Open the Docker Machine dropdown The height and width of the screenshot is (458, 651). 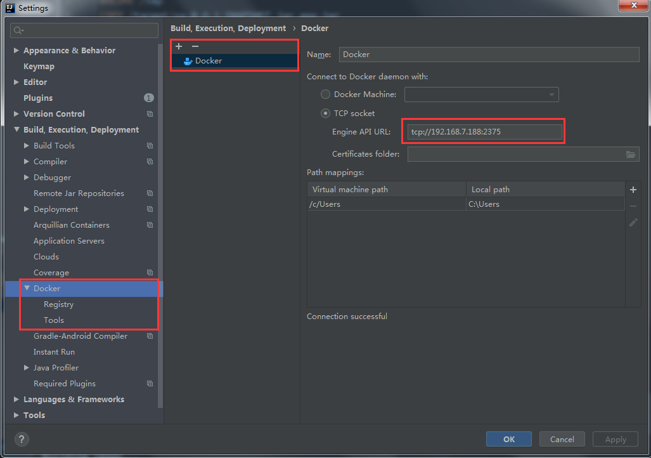pyautogui.click(x=481, y=95)
